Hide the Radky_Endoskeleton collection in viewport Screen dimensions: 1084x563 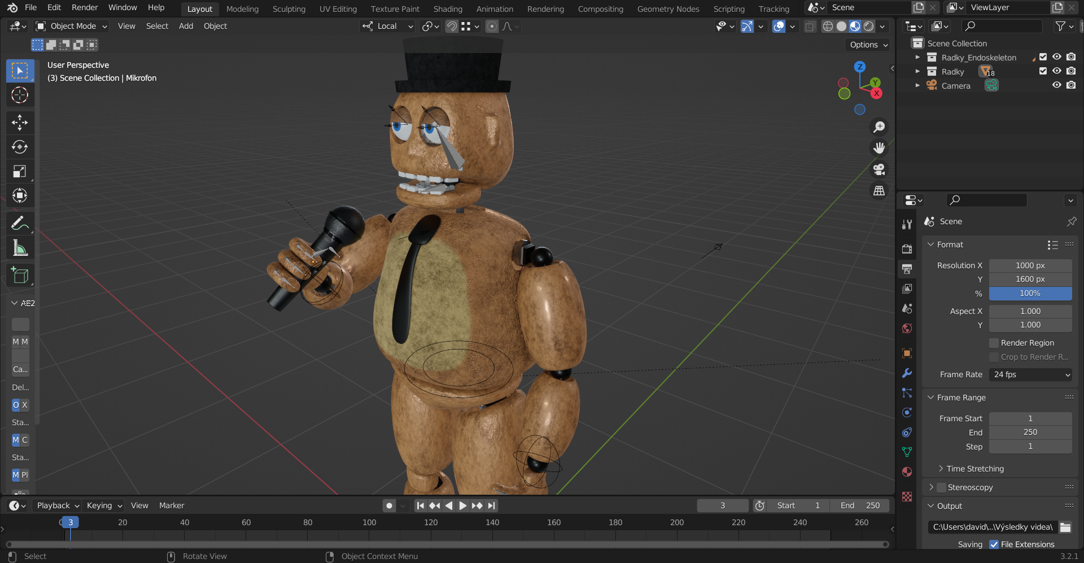[1056, 56]
